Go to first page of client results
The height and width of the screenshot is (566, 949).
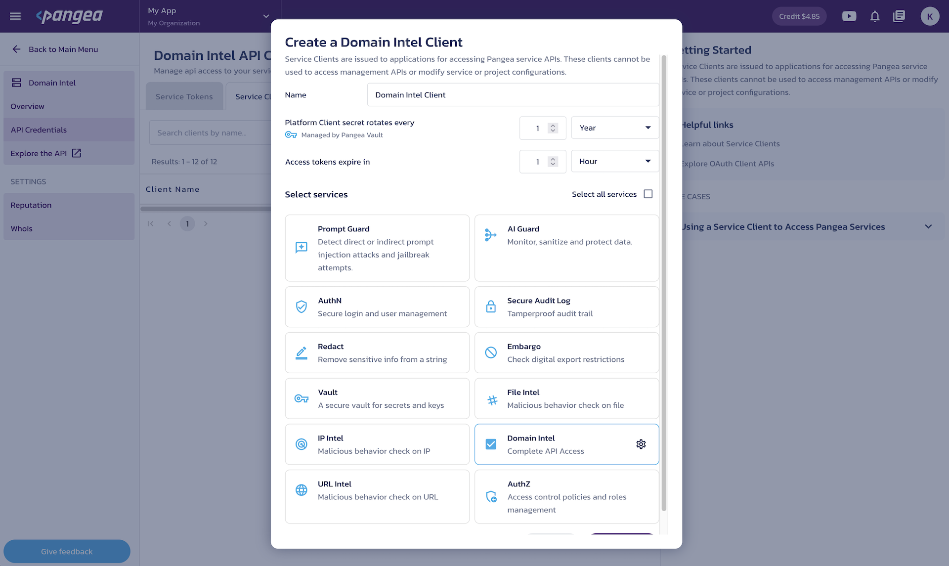(x=151, y=223)
